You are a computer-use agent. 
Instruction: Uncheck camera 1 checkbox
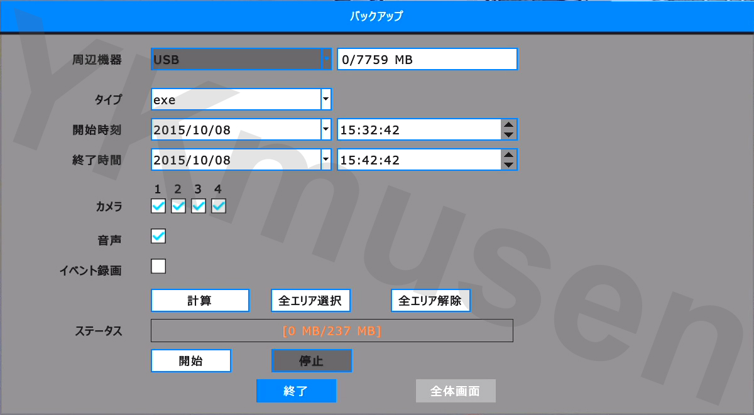[x=158, y=206]
